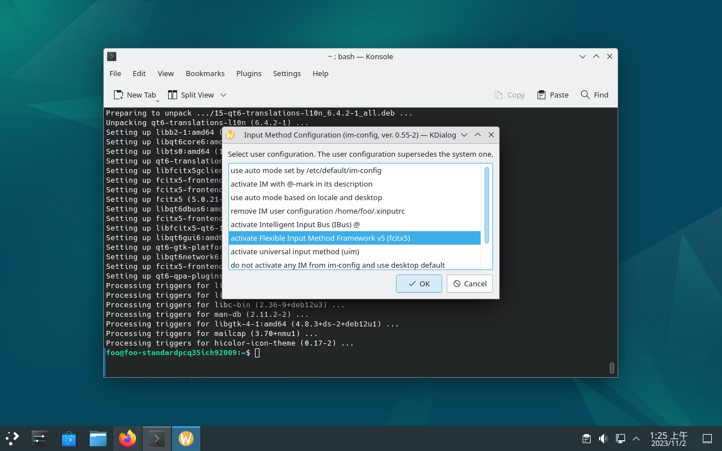Expand the Split View dropdown chevron
The width and height of the screenshot is (722, 451).
tap(223, 95)
